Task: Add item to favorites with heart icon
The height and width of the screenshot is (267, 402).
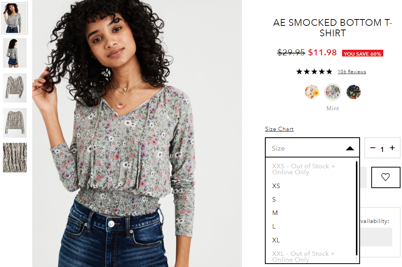Action: tap(386, 177)
